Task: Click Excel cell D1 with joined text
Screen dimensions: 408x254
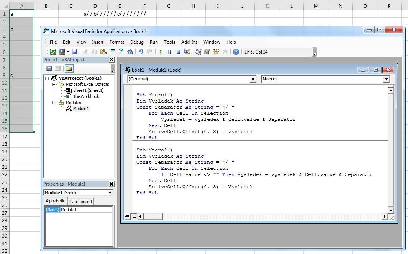Action: [95, 14]
